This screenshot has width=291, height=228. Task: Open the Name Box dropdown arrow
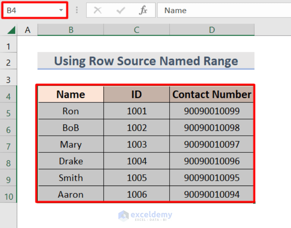[61, 10]
